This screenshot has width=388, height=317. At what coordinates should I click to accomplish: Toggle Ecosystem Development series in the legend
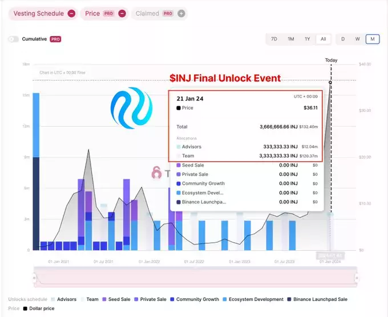tap(253, 299)
